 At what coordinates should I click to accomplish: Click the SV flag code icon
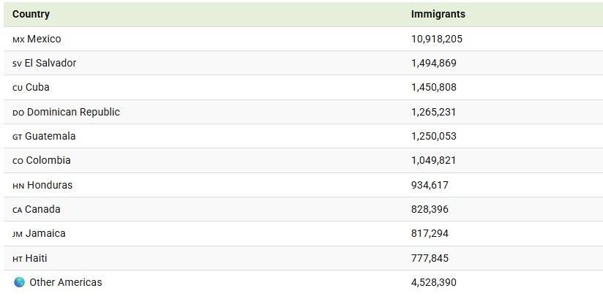point(17,64)
